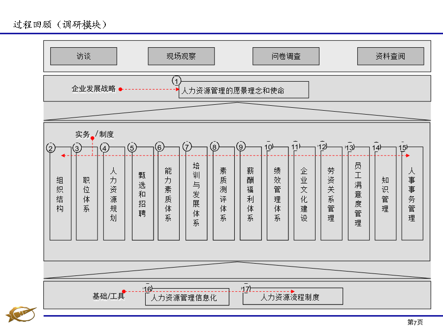Click the 企业发展战略 label
Image resolution: width=443 pixels, height=332 pixels.
click(94, 89)
